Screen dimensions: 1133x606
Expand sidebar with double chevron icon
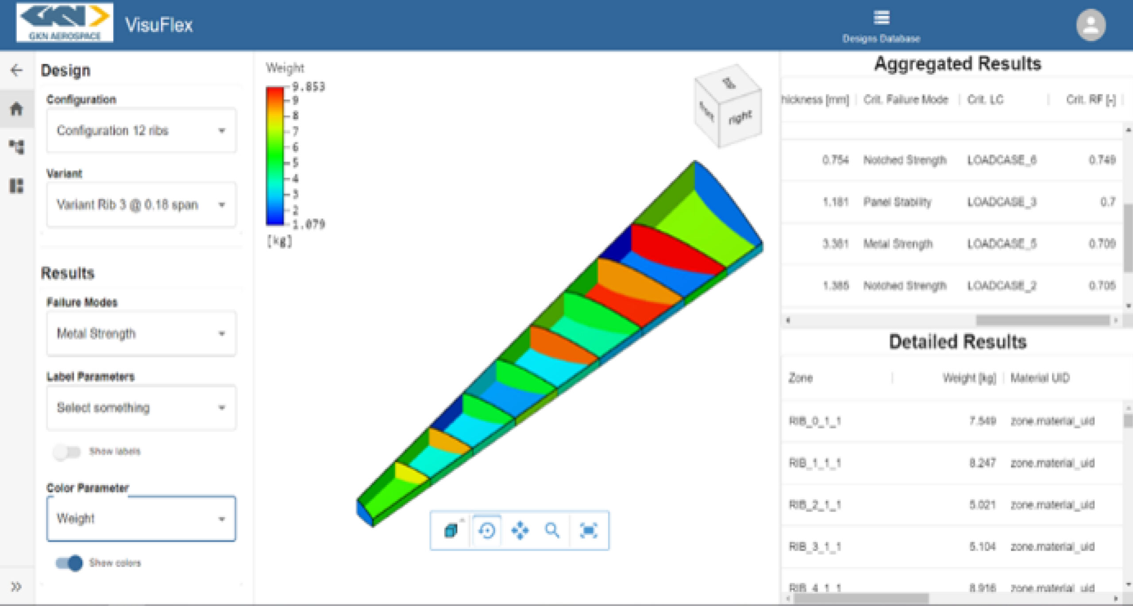pos(16,587)
